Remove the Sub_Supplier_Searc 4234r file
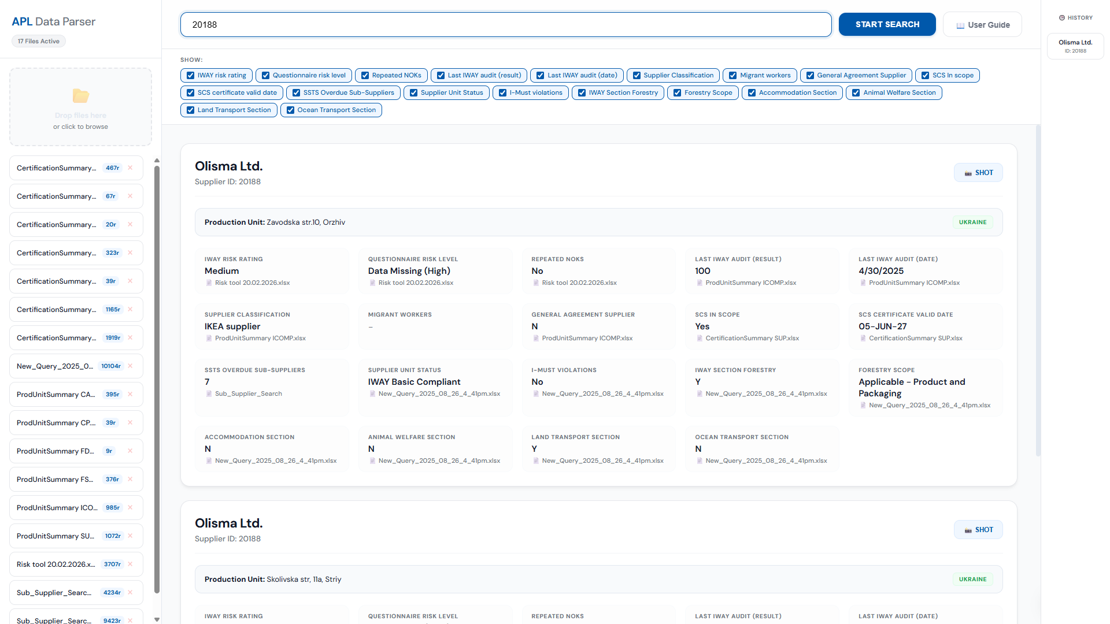Viewport: 1110px width, 624px height. point(130,593)
